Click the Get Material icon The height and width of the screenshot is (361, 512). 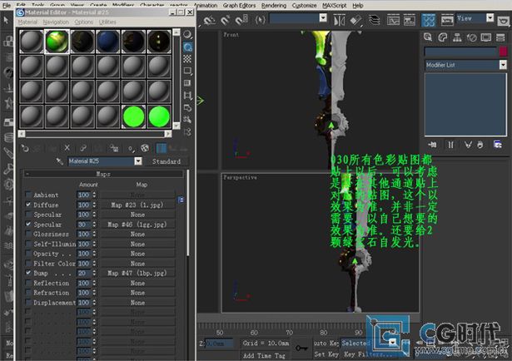point(24,148)
